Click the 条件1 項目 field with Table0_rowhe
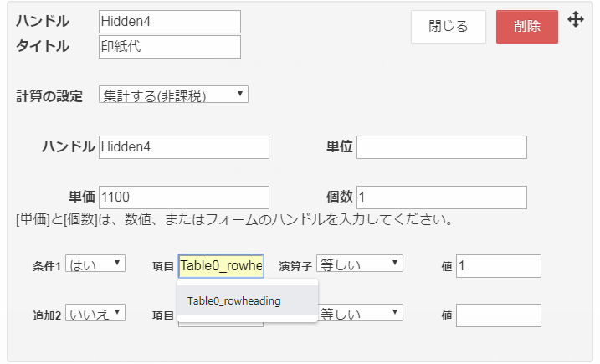 [221, 266]
